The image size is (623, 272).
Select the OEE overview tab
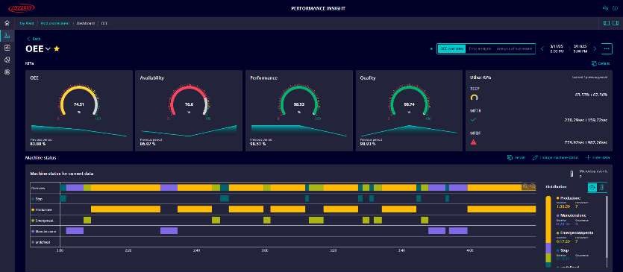pyautogui.click(x=451, y=48)
